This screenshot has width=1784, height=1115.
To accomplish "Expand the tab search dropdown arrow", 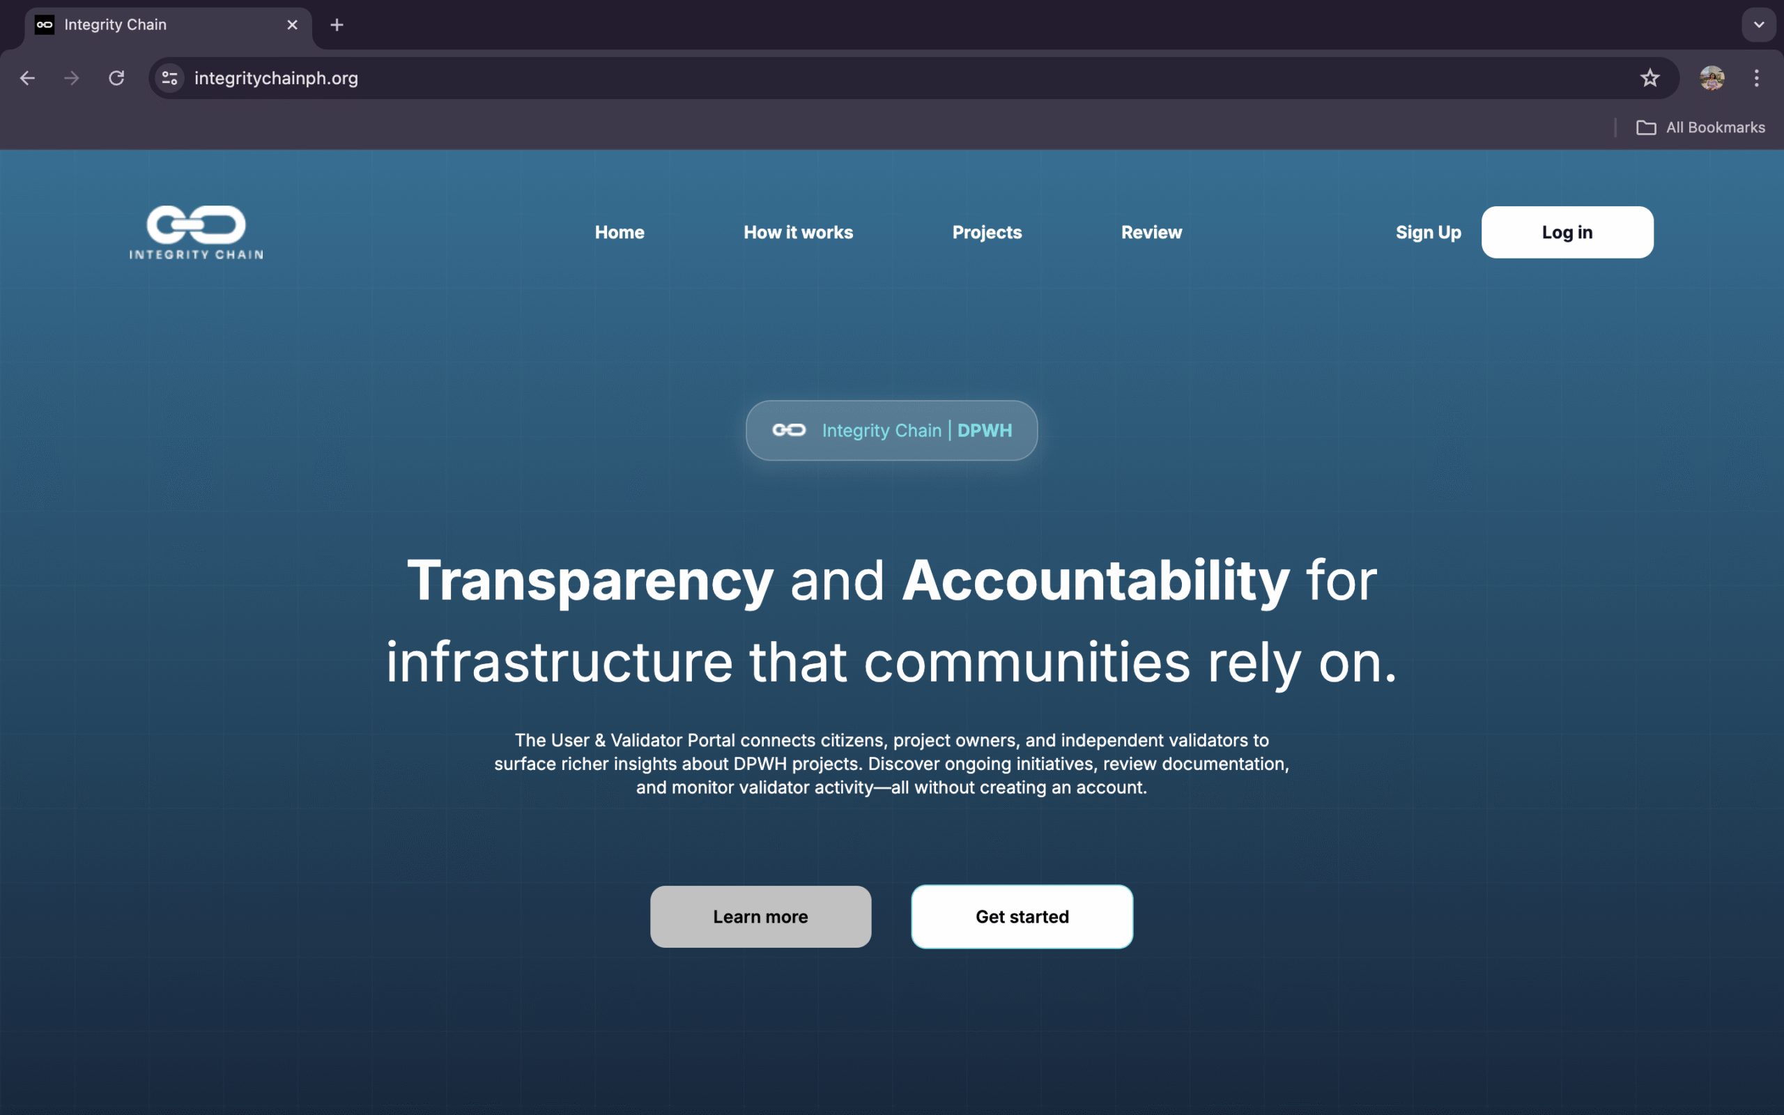I will (1759, 25).
